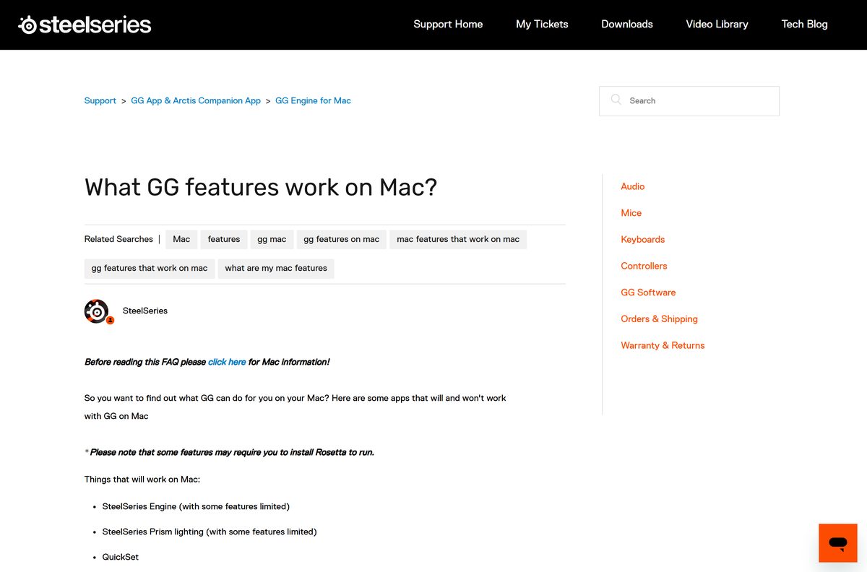Screen dimensions: 867x572
Task: Select 'what are my mac features' tag
Action: (x=276, y=268)
